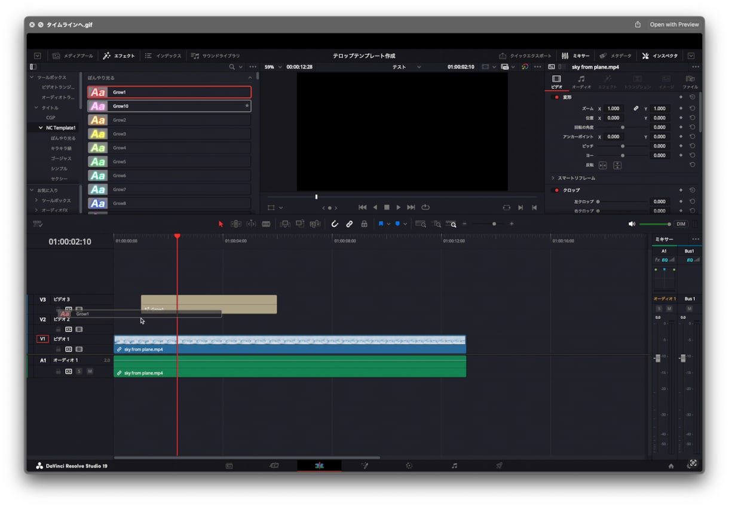
Task: Solo the オーディオ 1 track
Action: pos(79,371)
